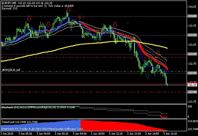The image size is (198, 136).
Task: Click the '3 Jun 10:50' time label
Action: click(x=98, y=133)
